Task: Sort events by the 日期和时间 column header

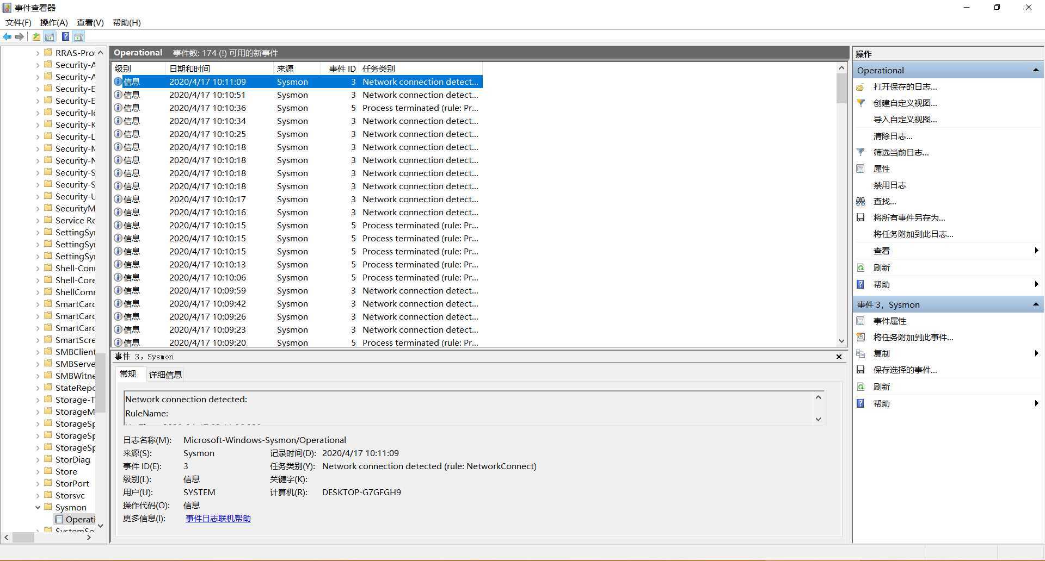Action: click(x=219, y=68)
